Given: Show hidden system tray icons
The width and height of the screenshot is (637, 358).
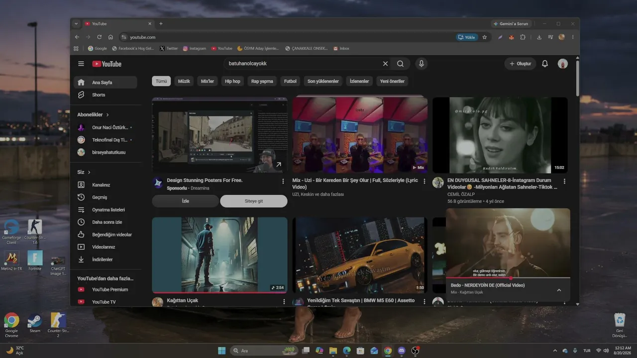Looking at the screenshot, I should 555,351.
